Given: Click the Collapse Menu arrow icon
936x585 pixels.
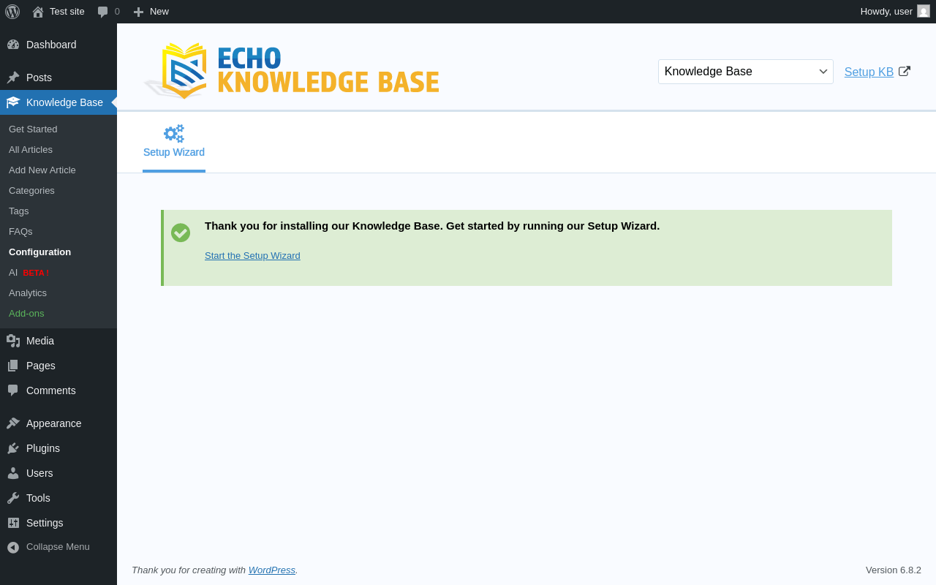Looking at the screenshot, I should 13,547.
